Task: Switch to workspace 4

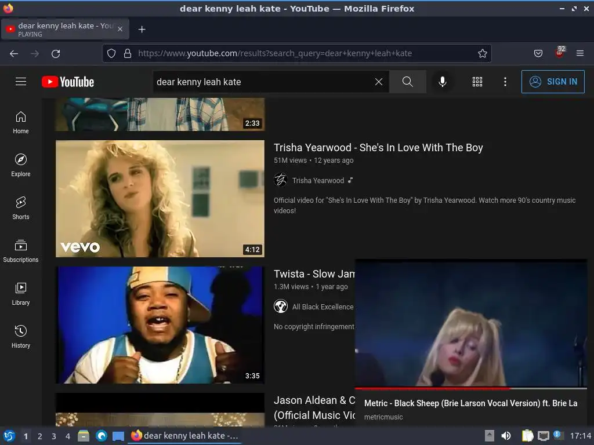Action: pos(68,436)
